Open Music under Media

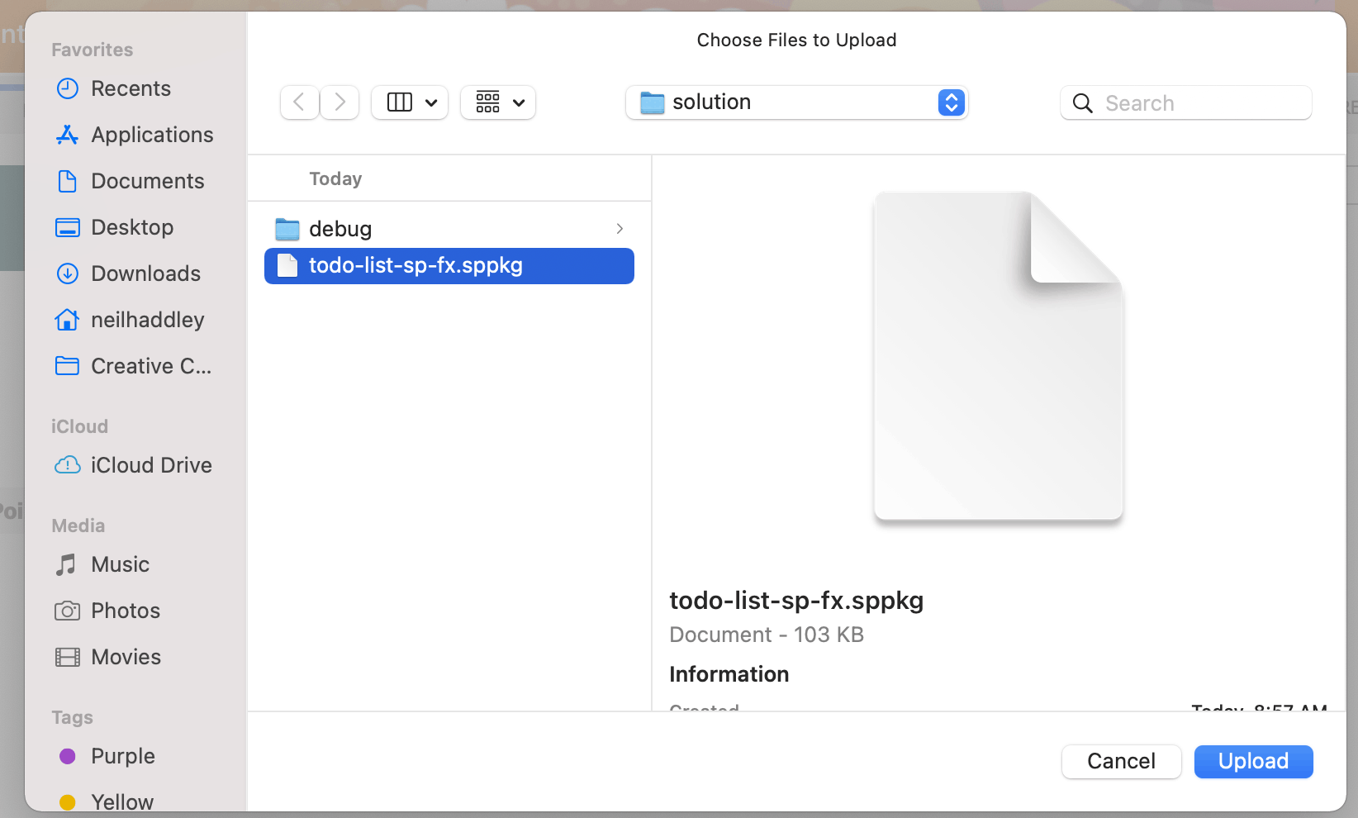(x=120, y=564)
